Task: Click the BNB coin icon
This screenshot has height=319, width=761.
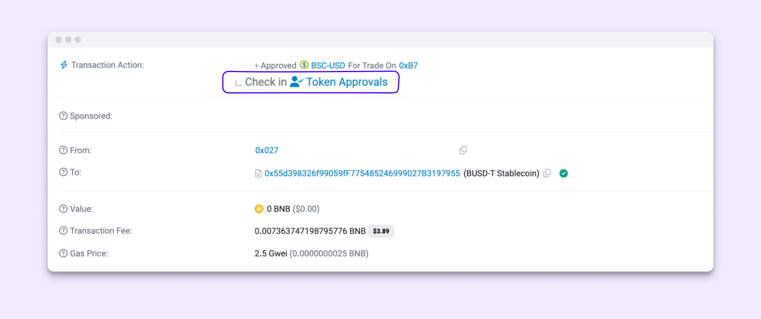Action: pos(259,209)
